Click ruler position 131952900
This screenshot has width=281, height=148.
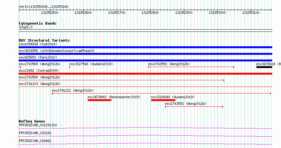tap(184, 13)
